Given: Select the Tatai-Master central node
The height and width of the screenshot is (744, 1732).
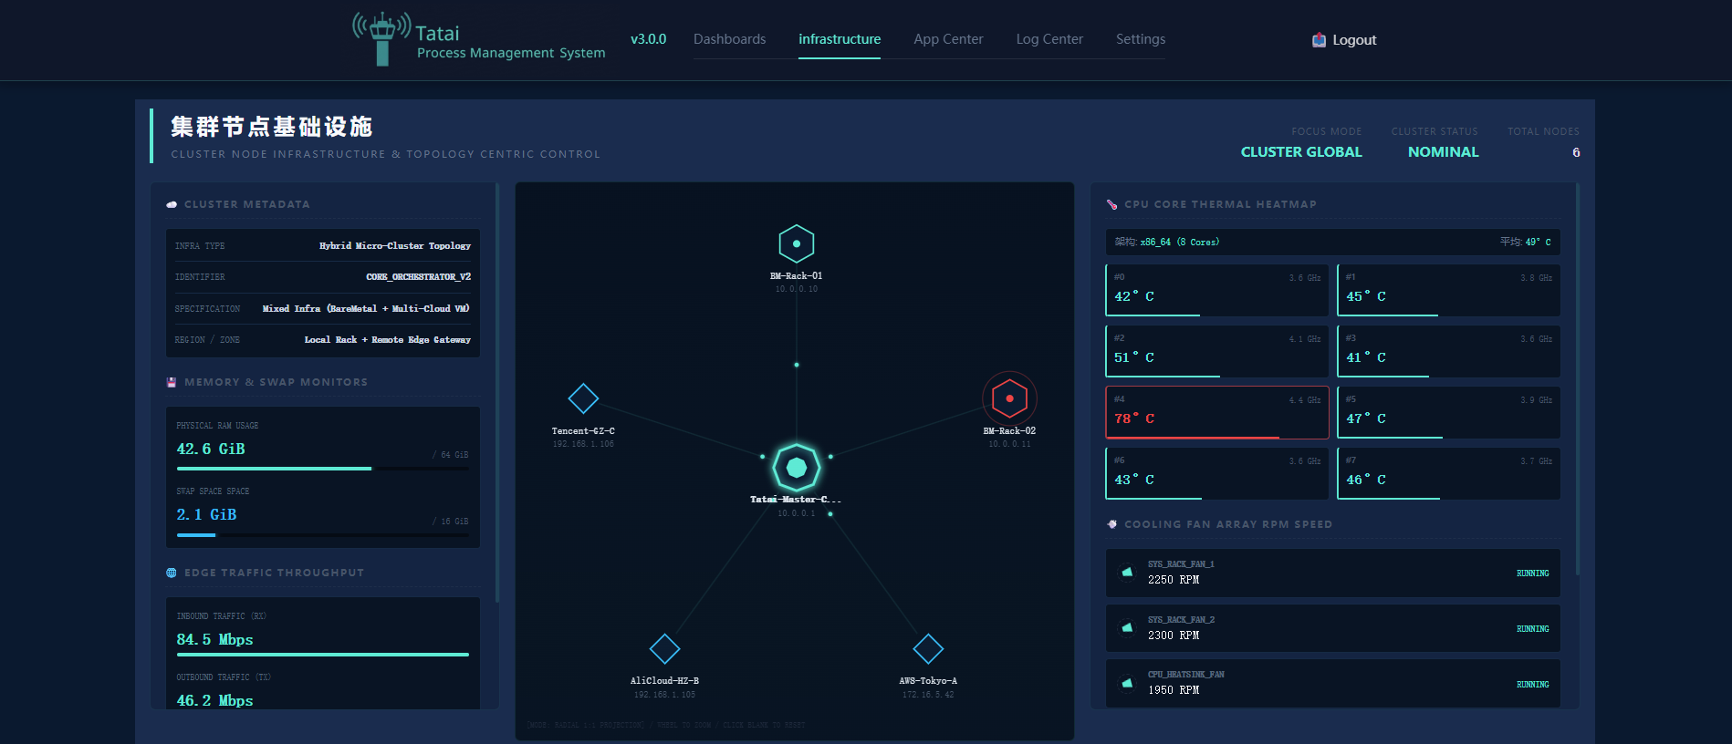Looking at the screenshot, I should click(x=797, y=468).
